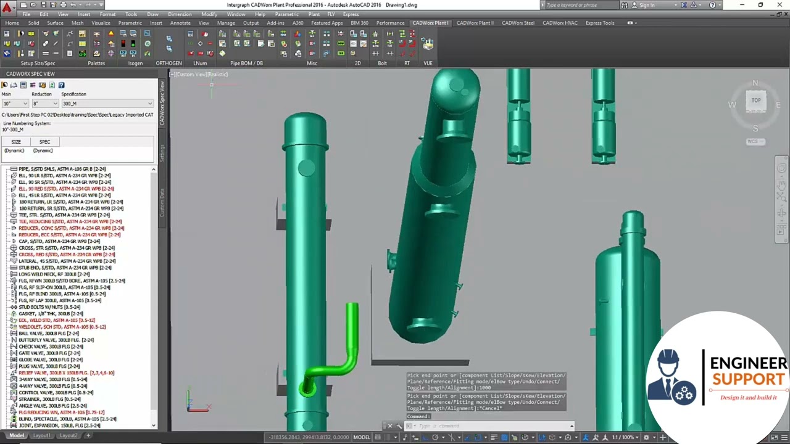Screen dimensions: 790x444
Task: Click the SIZE column header
Action: click(x=16, y=142)
